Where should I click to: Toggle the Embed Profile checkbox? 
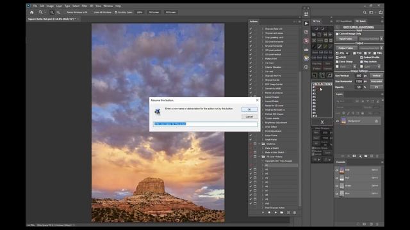point(361,57)
